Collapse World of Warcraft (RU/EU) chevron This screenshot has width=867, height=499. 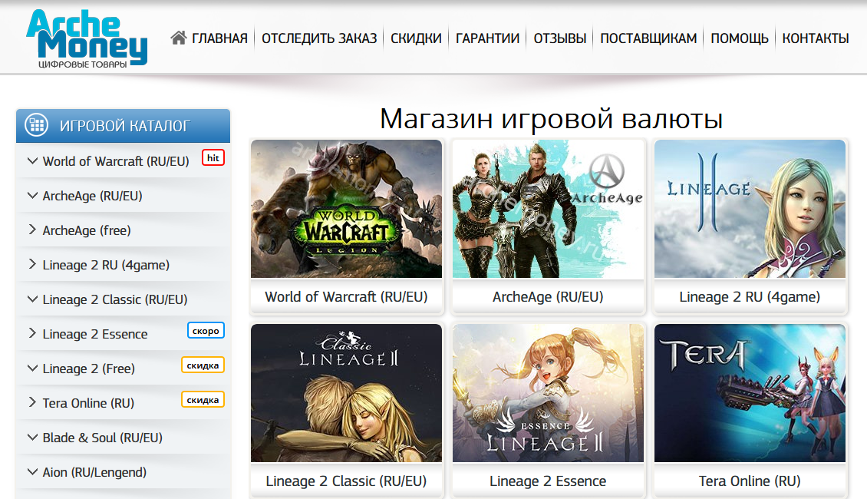click(x=33, y=161)
